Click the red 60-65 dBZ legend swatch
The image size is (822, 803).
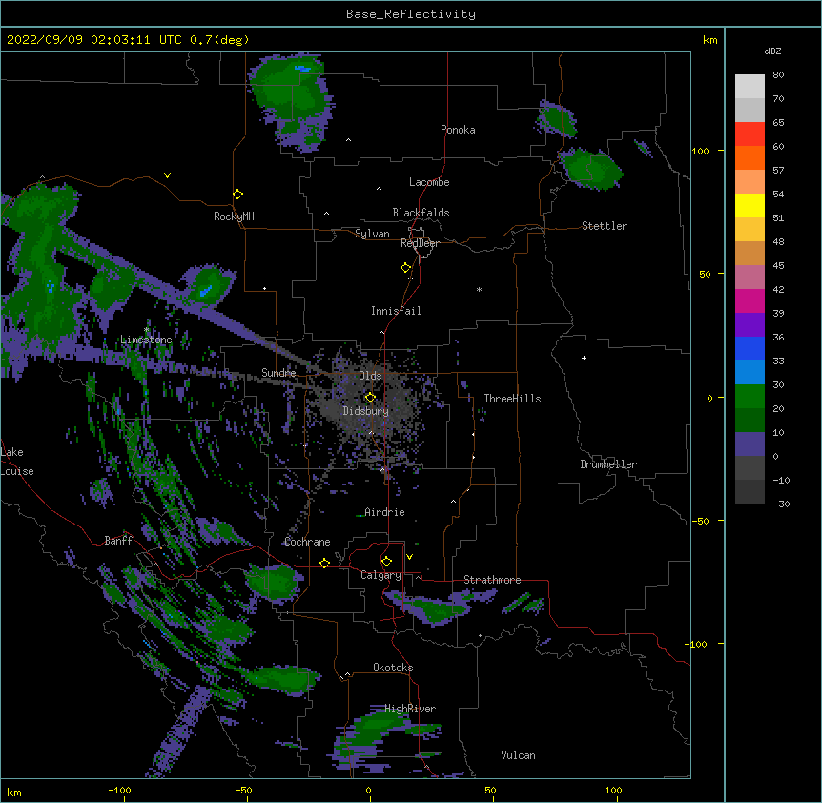click(750, 134)
